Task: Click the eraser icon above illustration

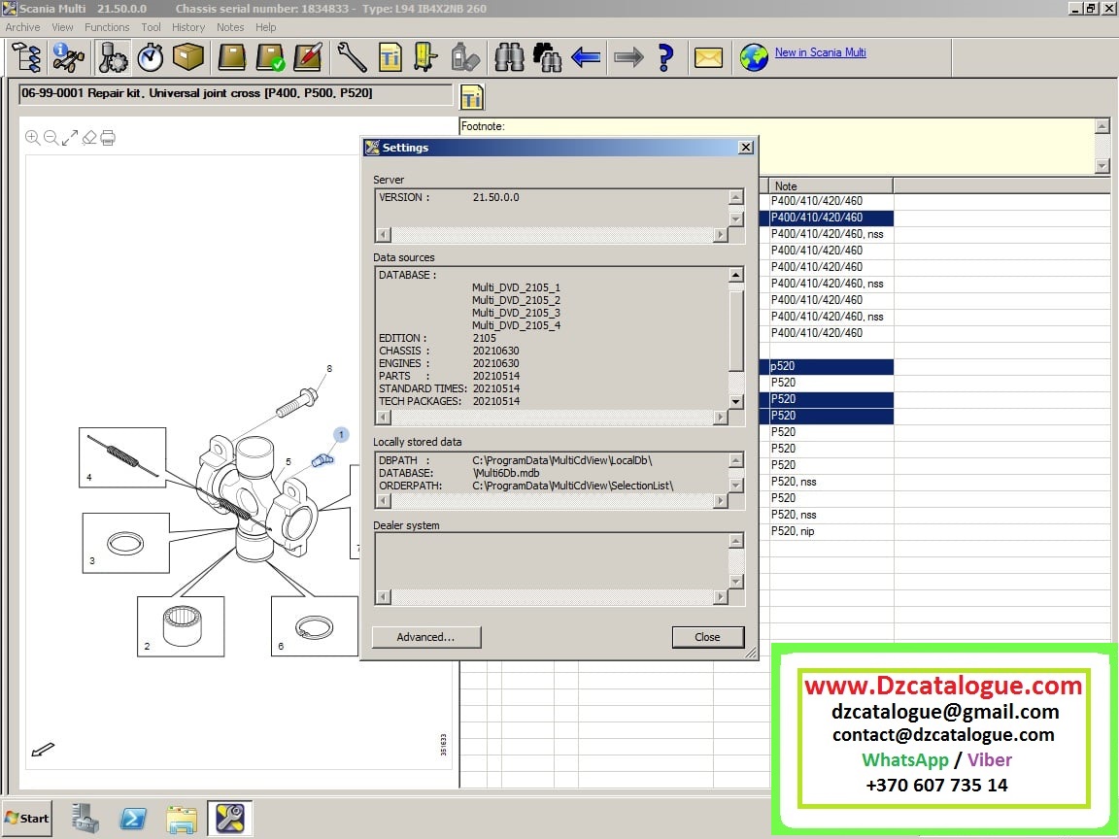Action: [89, 138]
